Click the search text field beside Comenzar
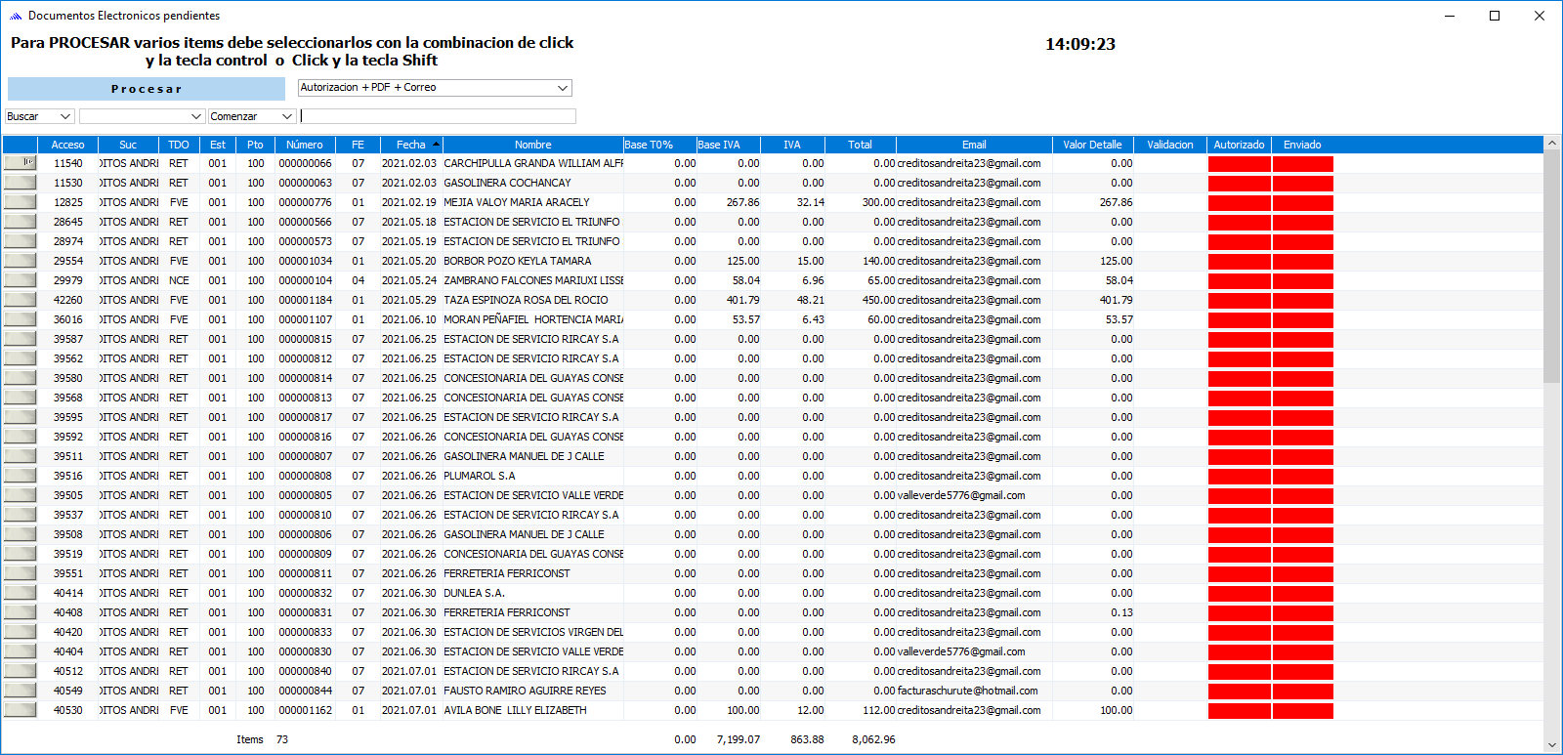Viewport: 1563px width, 755px height. pyautogui.click(x=438, y=116)
